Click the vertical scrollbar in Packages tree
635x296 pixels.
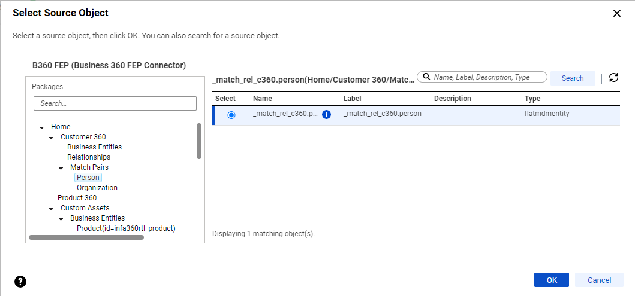tap(199, 141)
